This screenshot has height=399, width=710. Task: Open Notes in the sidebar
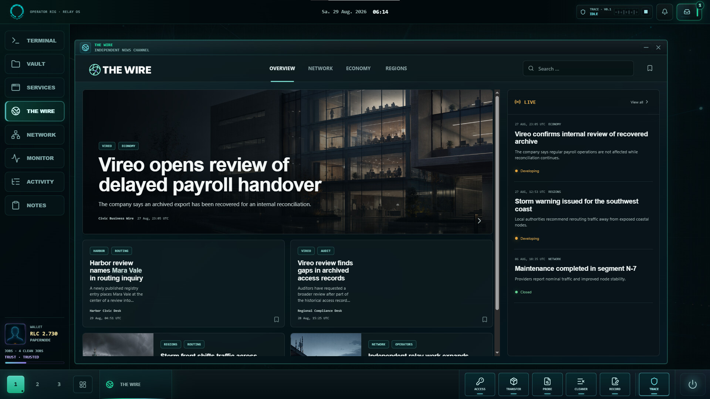tap(34, 205)
